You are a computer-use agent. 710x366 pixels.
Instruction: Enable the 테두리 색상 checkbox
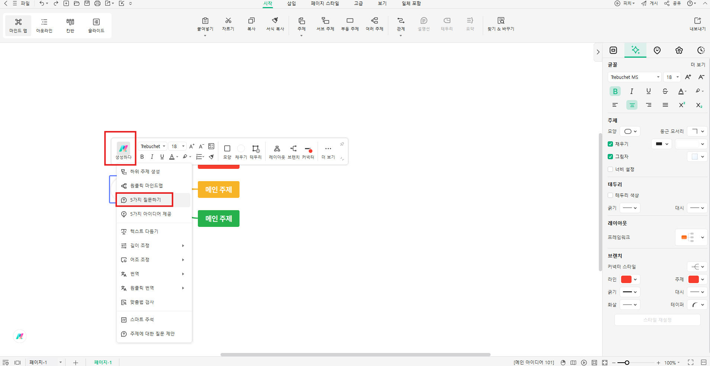[610, 195]
